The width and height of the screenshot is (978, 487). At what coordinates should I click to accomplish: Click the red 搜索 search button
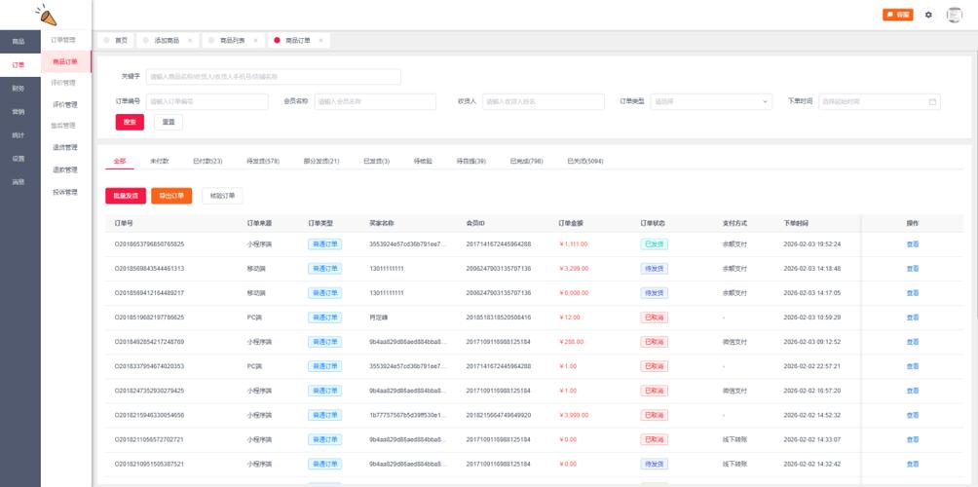tap(130, 122)
